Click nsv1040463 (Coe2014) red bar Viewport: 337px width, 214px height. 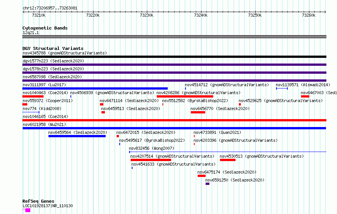pos(33,96)
